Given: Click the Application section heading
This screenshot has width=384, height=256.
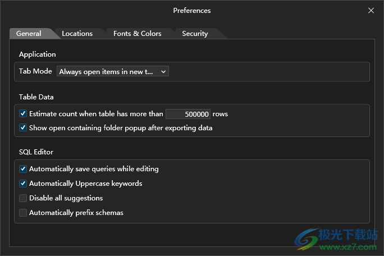Looking at the screenshot, I should point(38,54).
